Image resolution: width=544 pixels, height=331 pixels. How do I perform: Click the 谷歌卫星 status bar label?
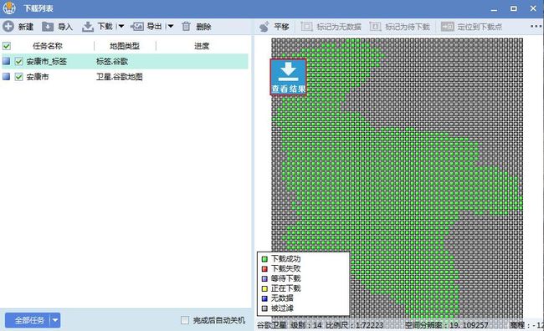272,325
